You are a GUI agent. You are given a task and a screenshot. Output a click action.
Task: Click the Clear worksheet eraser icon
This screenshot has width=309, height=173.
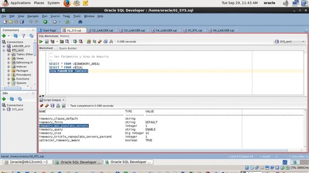point(100,42)
